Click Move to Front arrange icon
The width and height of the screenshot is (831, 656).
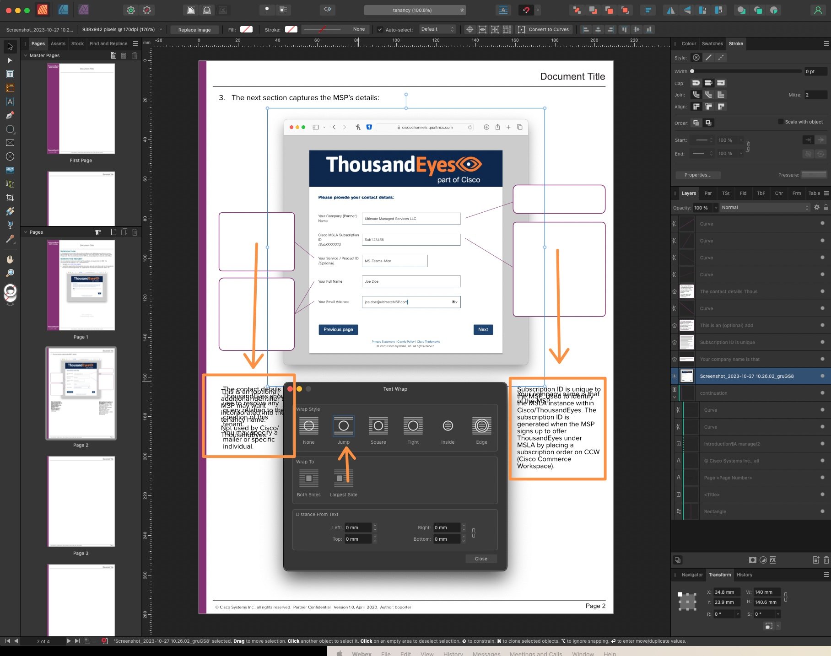(625, 10)
